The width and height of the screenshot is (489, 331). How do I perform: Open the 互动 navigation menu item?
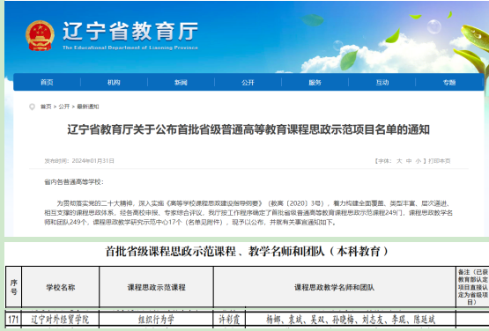[382, 82]
